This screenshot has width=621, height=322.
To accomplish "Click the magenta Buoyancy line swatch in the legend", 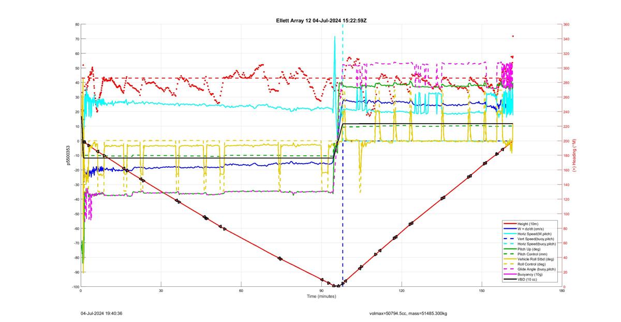I will [510, 274].
